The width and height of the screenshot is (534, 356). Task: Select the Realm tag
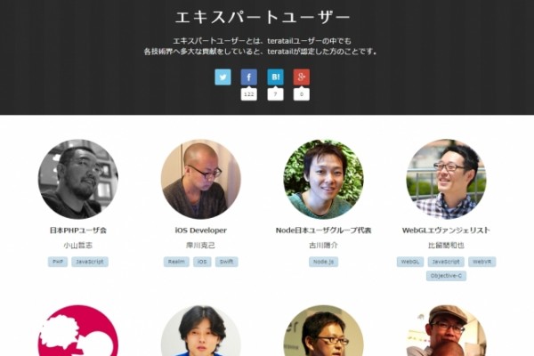click(176, 262)
